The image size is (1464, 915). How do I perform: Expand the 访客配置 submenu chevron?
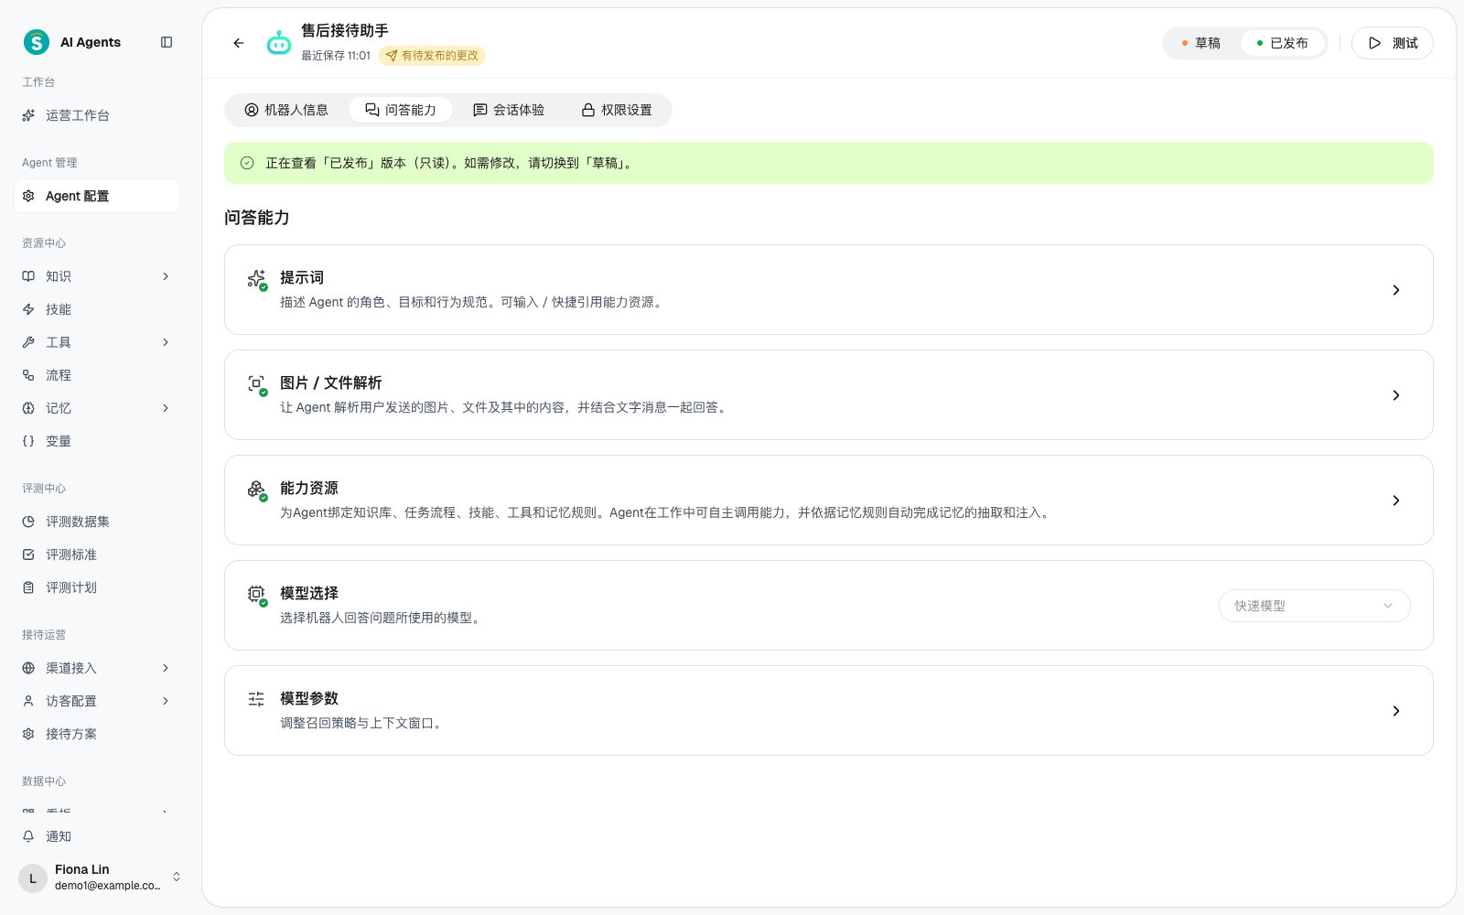pos(166,701)
